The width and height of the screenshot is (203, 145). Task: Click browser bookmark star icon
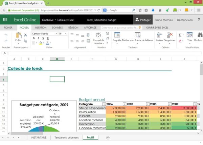click(x=140, y=10)
